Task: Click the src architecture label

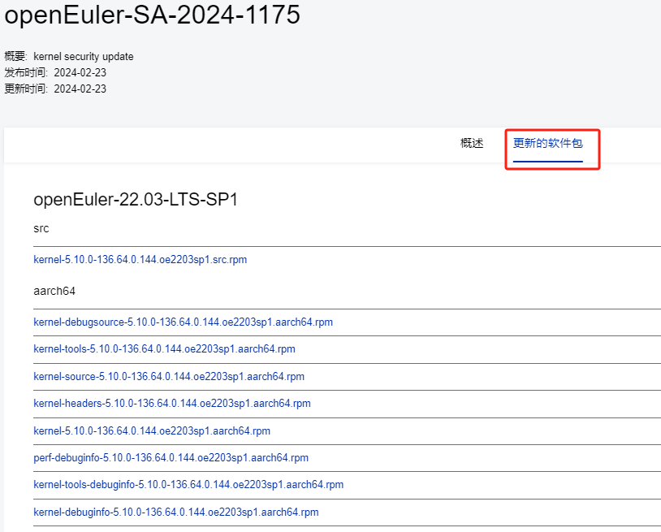Action: coord(41,229)
